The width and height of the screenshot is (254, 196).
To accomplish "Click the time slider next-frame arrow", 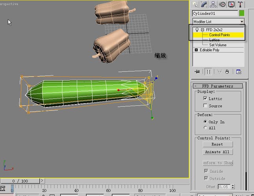I will (x=42, y=181).
